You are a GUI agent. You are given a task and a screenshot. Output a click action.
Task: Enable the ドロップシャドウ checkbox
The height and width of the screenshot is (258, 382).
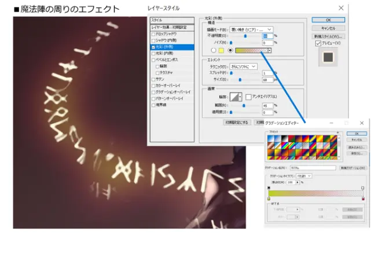(x=153, y=34)
